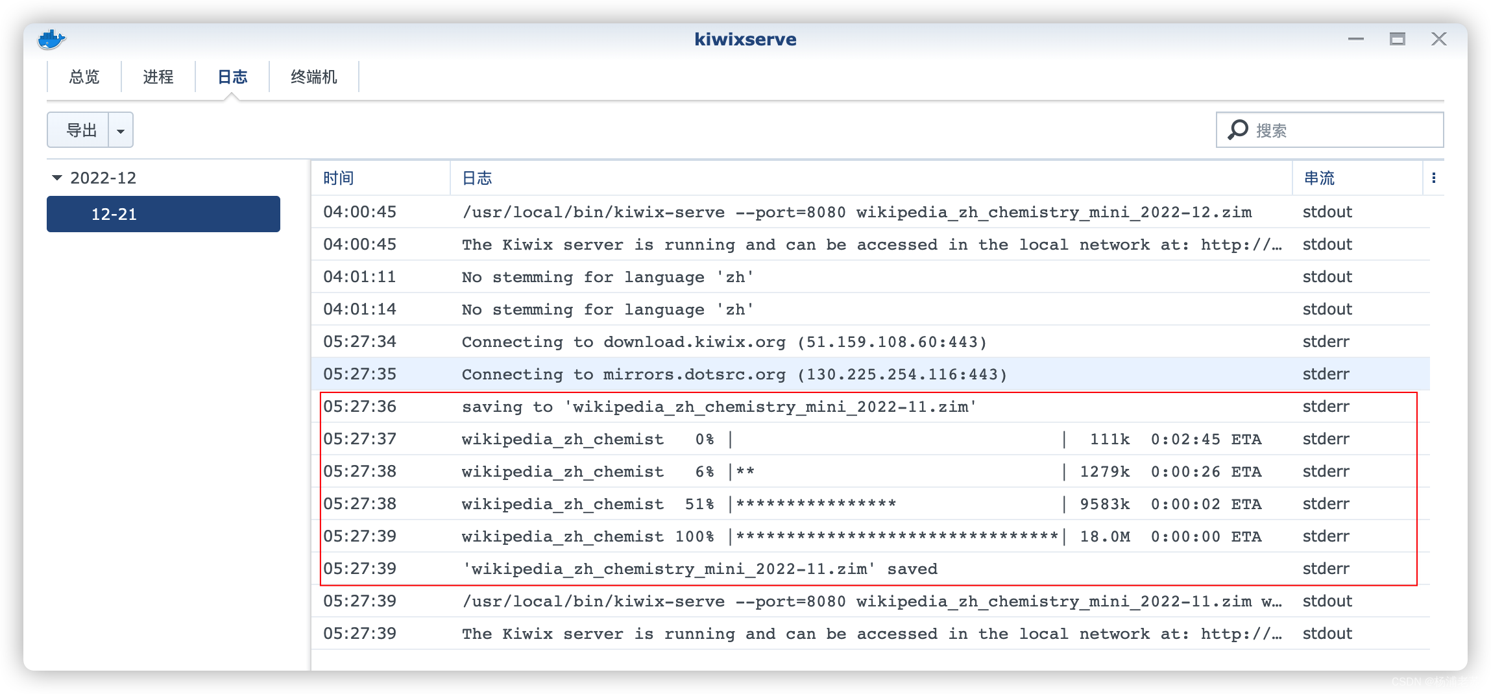Collapse the 2022-12 tree node

(57, 178)
